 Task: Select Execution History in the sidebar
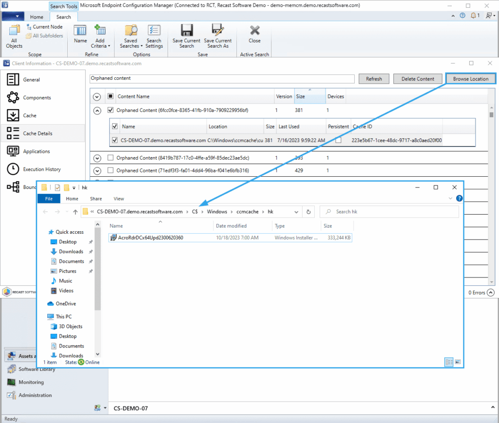click(41, 169)
